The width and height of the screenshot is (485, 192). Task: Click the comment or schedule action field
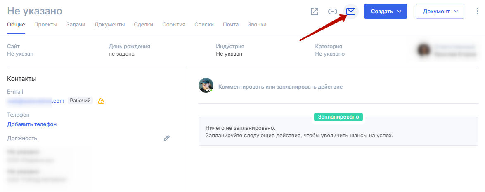(280, 87)
